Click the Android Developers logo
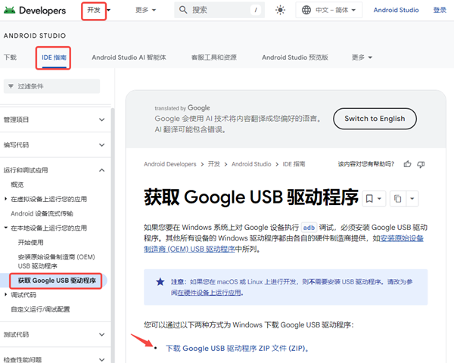Screen dimensions: 454x363 click(x=35, y=11)
